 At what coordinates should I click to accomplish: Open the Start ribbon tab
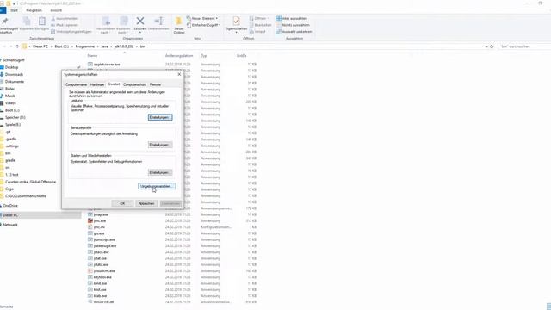14,10
